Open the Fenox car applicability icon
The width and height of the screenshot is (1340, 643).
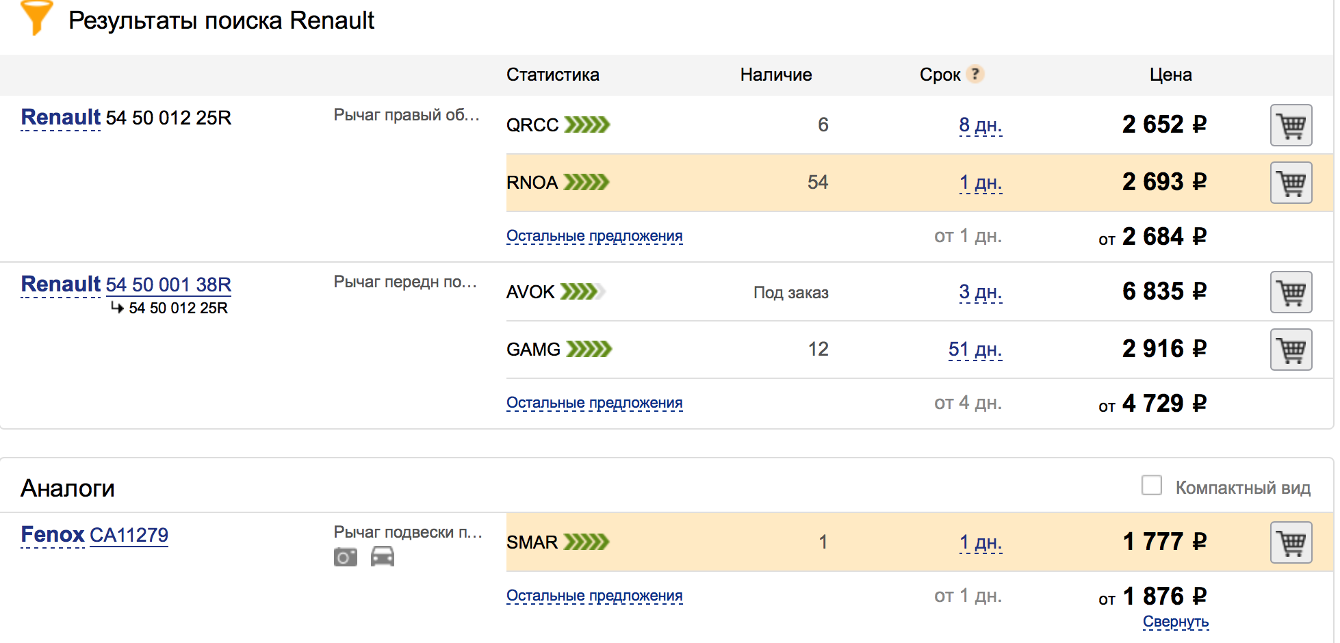[x=382, y=557]
